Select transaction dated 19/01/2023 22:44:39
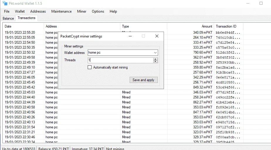The height and width of the screenshot is (150, 271). tap(20, 102)
